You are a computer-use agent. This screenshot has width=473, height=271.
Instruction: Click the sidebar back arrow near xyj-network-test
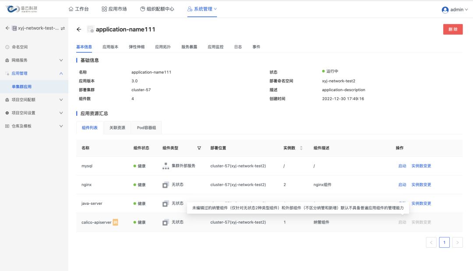[7, 28]
